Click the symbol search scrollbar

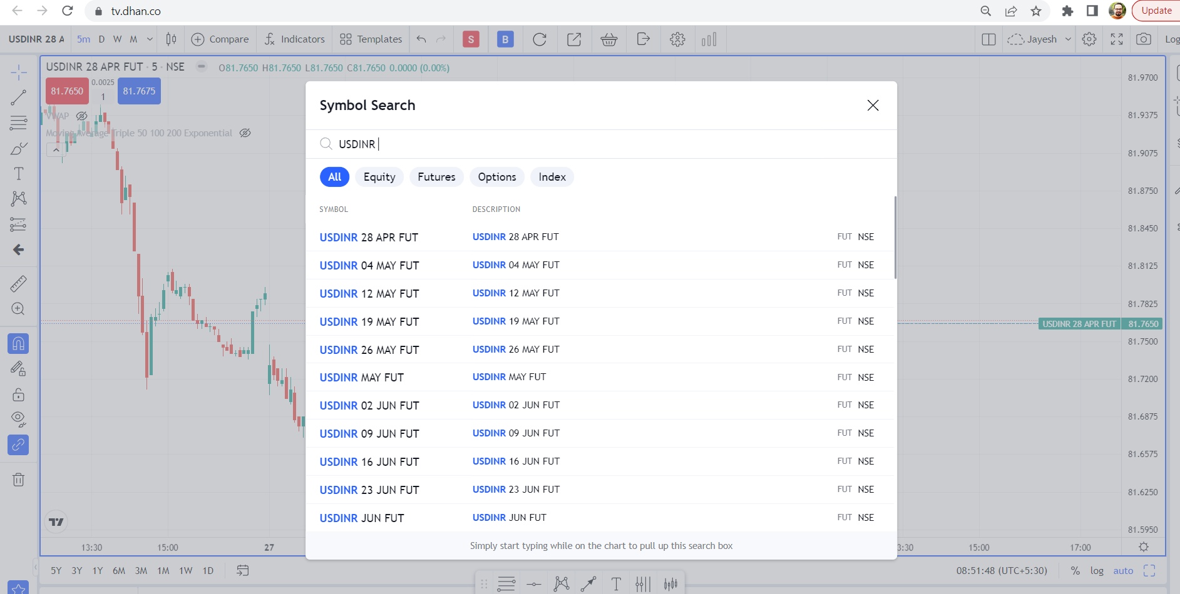(895, 238)
